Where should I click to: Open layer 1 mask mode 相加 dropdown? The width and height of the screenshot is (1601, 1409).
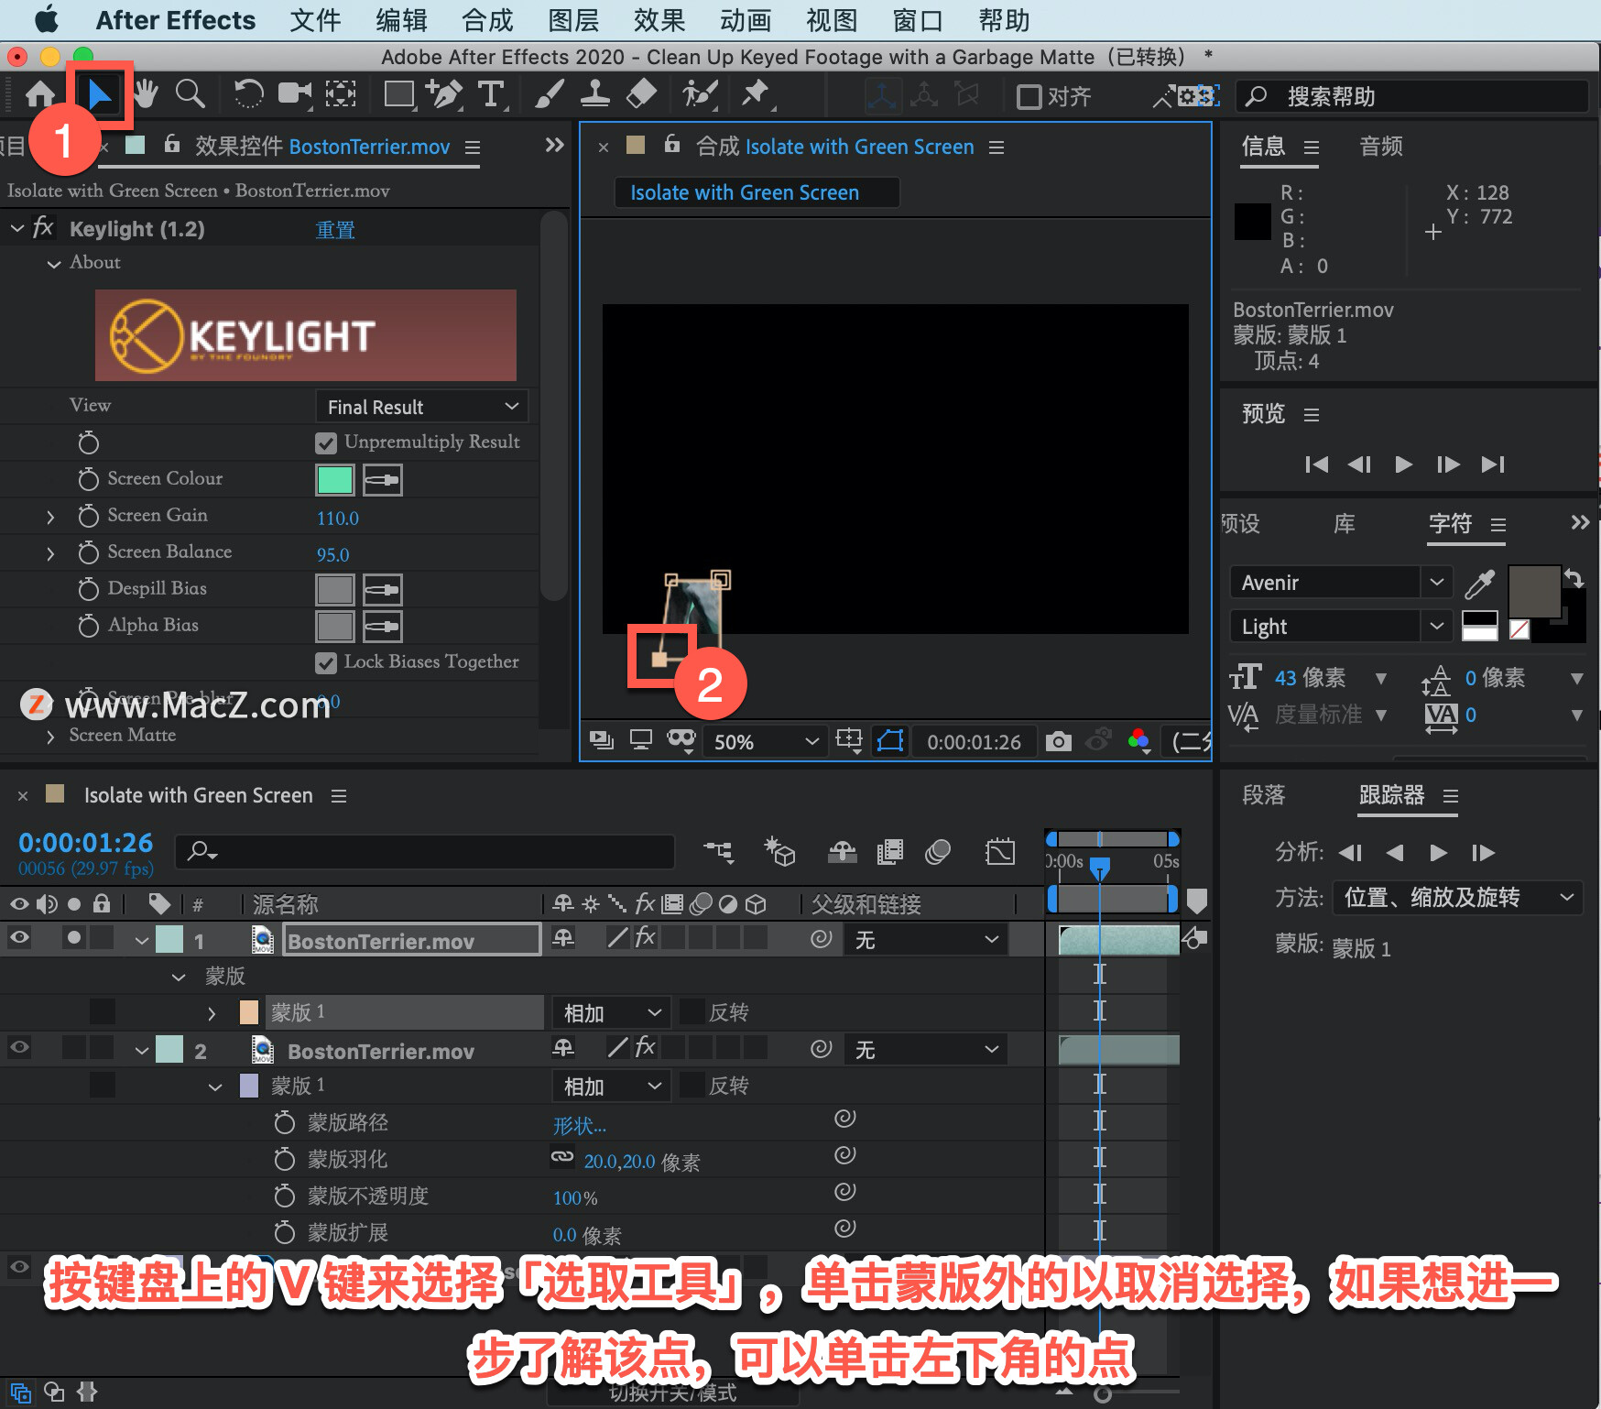(612, 1012)
